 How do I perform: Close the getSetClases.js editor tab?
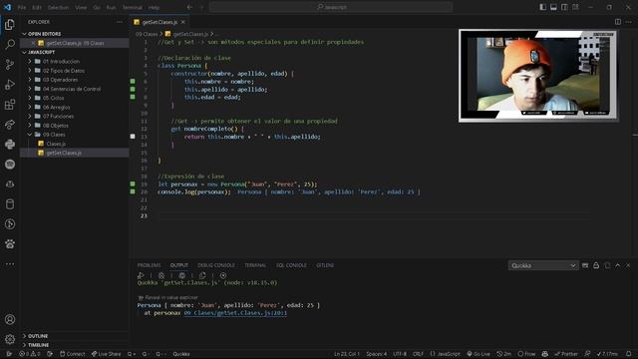[183, 22]
